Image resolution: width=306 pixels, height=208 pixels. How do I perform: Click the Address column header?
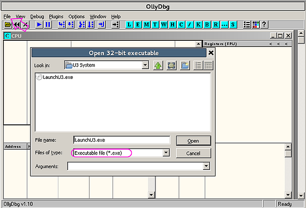pyautogui.click(x=15, y=146)
